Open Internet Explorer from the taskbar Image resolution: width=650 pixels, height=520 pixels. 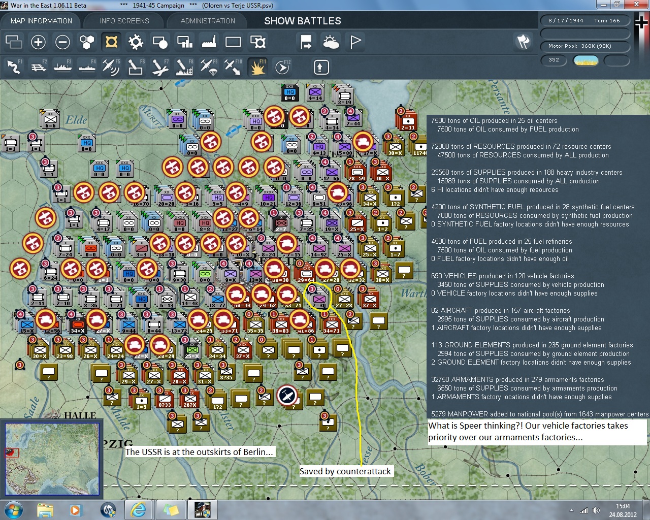[138, 509]
